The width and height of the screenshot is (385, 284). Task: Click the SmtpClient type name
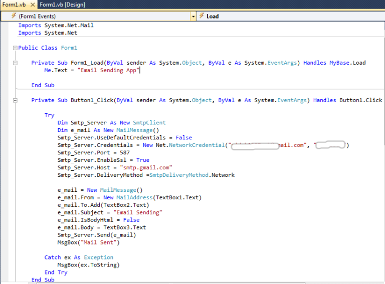pyautogui.click(x=149, y=123)
